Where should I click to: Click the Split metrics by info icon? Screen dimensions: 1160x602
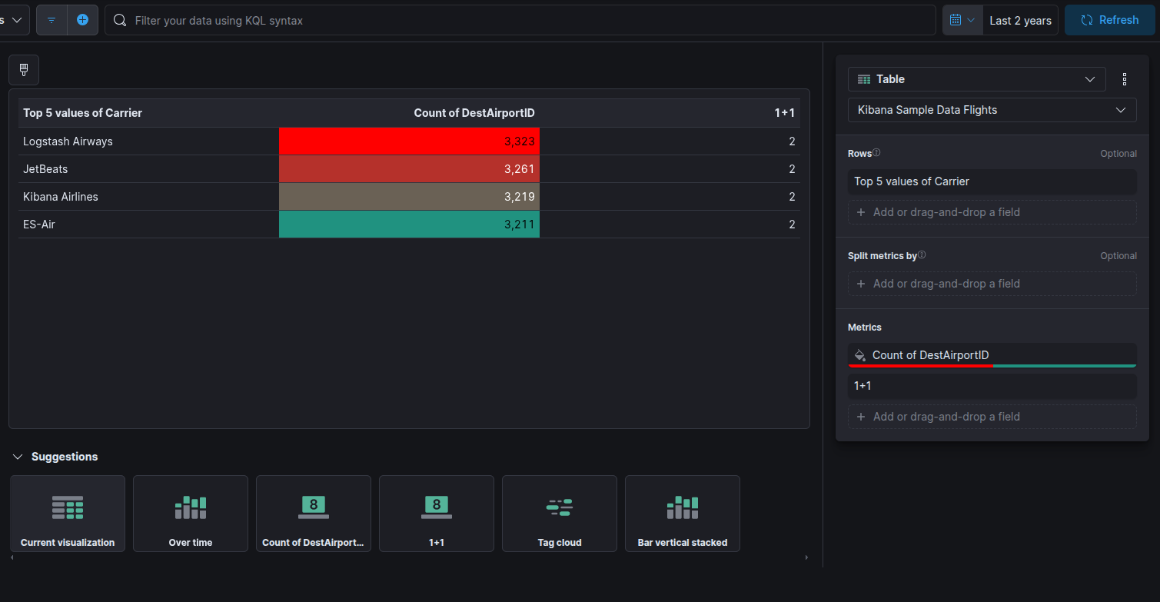922,255
